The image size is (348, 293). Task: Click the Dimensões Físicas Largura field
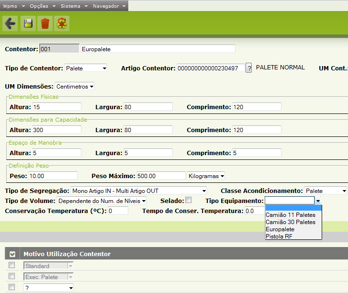click(x=148, y=107)
